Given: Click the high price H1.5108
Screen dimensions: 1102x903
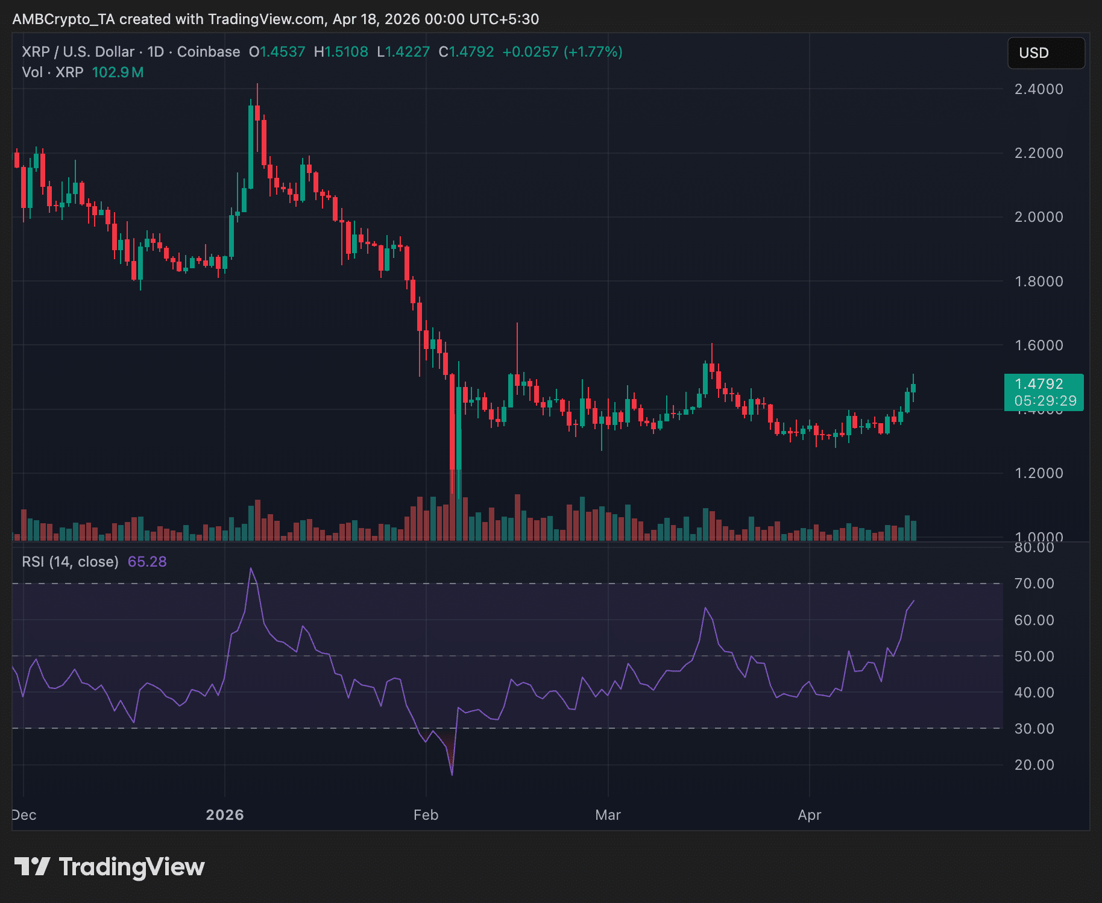Looking at the screenshot, I should pos(342,52).
